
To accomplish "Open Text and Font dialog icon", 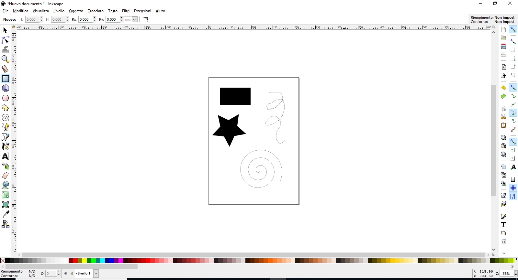I will [503, 225].
